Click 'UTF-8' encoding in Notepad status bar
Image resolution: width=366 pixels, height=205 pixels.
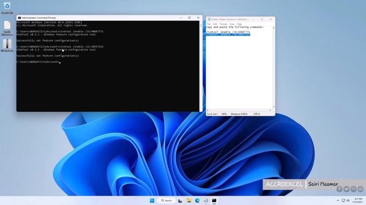[x=257, y=114]
